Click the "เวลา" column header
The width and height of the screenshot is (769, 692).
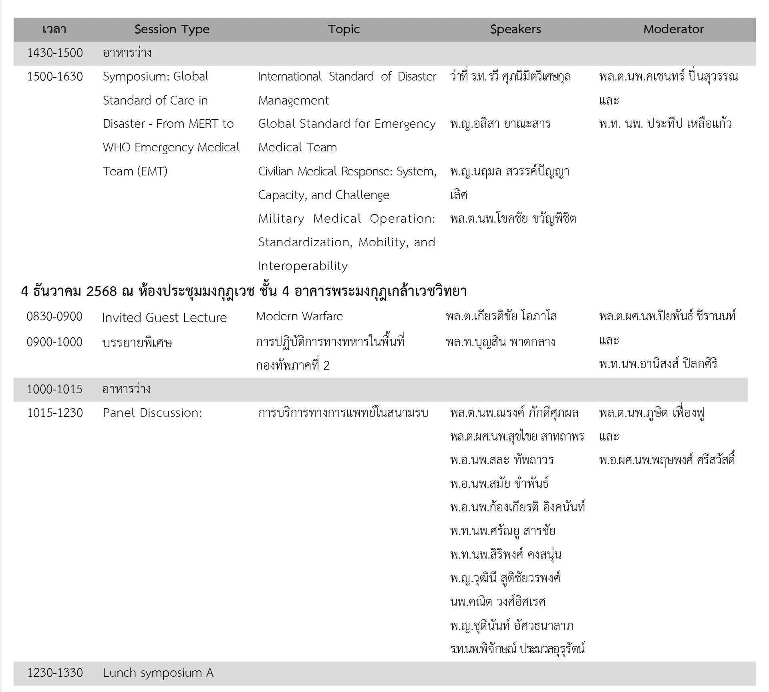click(54, 29)
